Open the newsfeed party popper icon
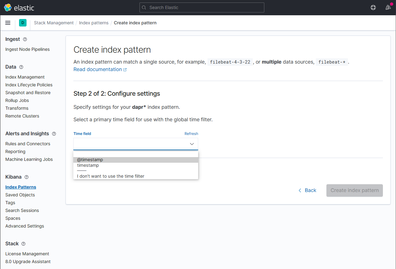This screenshot has width=396, height=269. point(388,7)
